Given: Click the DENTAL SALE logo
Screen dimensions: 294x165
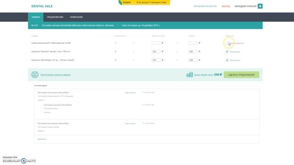Looking at the screenshot, I should point(42,6).
